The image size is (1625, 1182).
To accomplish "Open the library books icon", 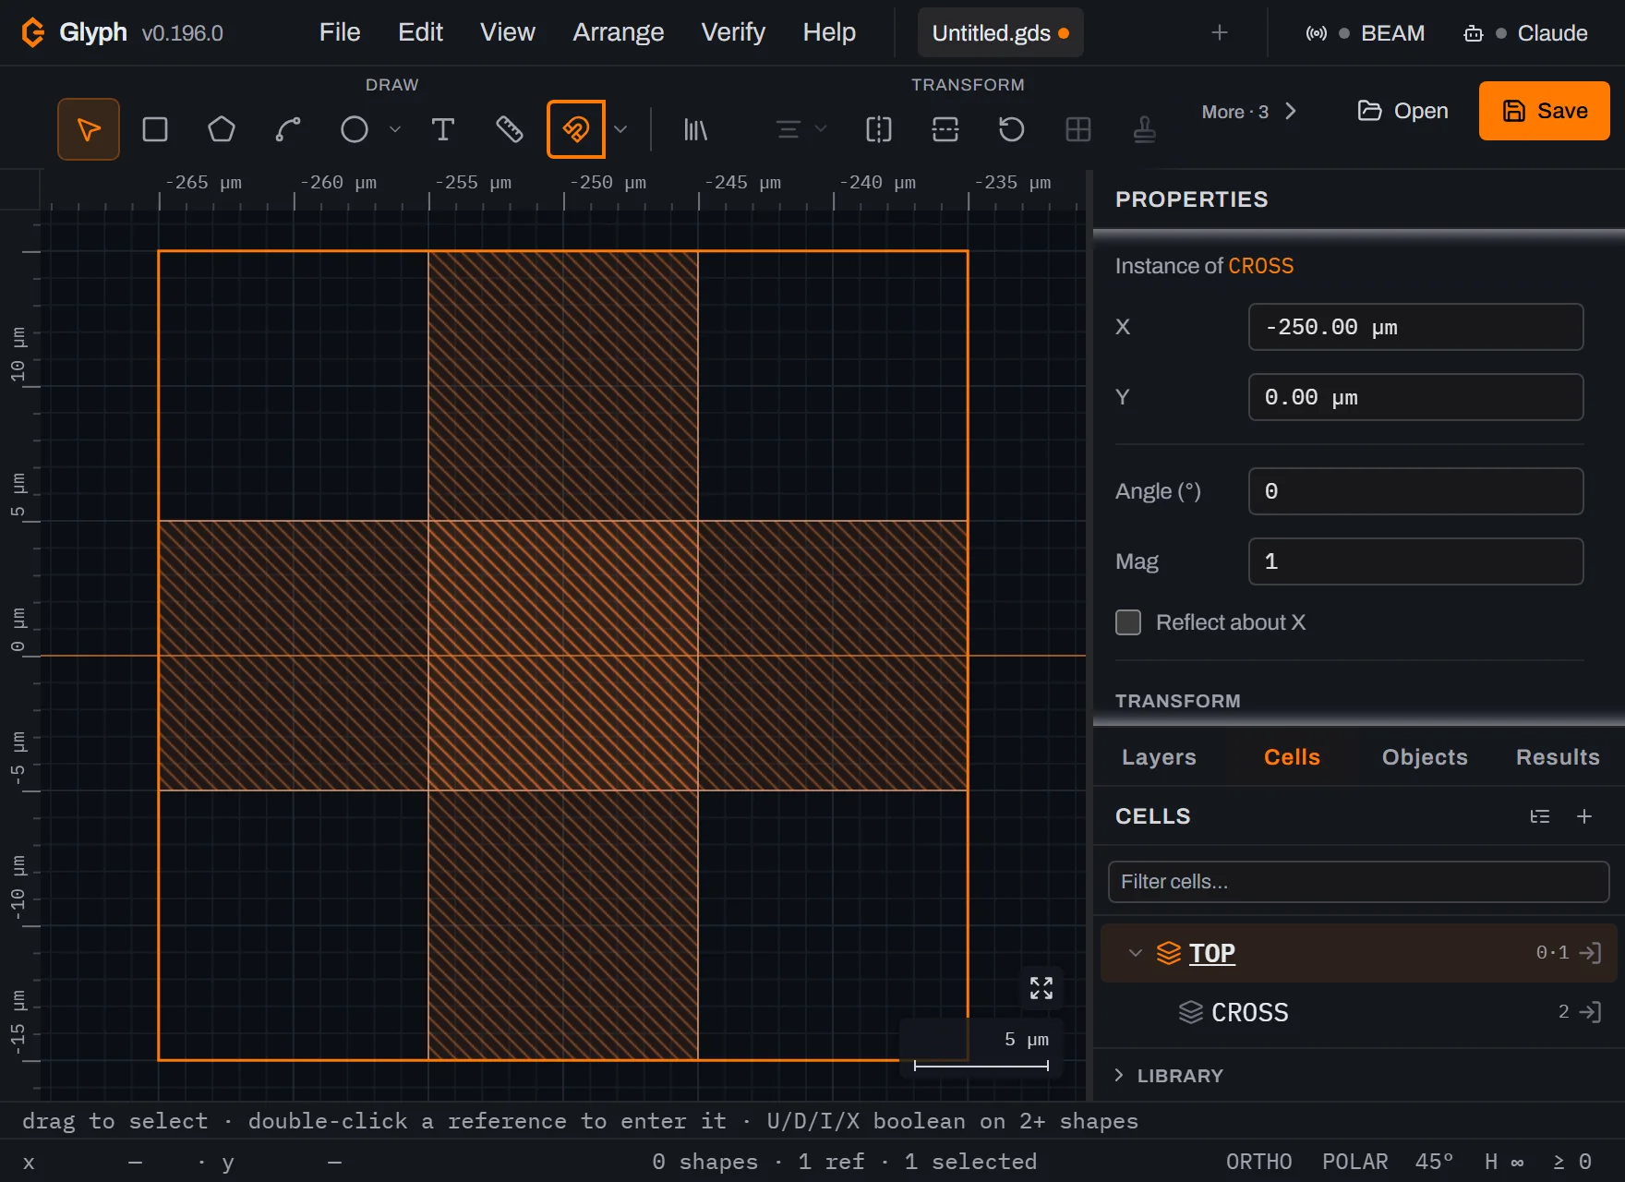I will point(695,129).
